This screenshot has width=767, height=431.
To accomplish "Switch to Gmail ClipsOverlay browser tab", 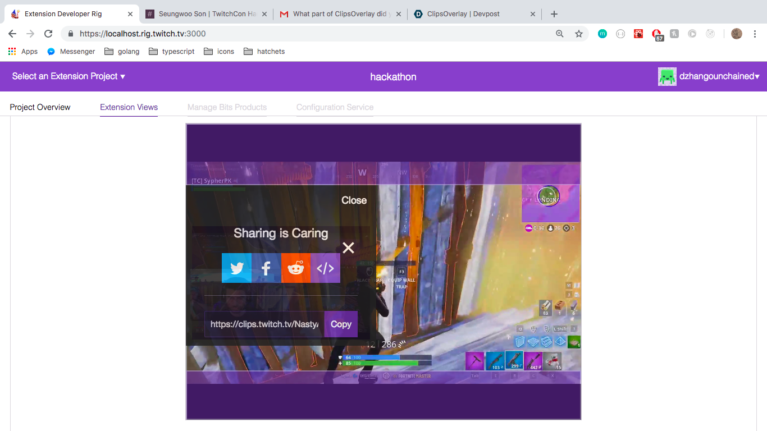I will click(x=340, y=13).
